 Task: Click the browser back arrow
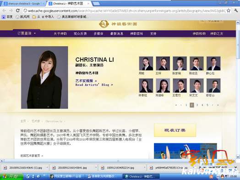pyautogui.click(x=4, y=11)
